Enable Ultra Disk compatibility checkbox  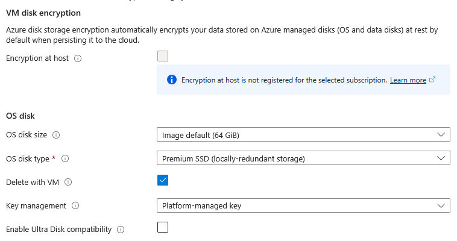[x=163, y=227]
